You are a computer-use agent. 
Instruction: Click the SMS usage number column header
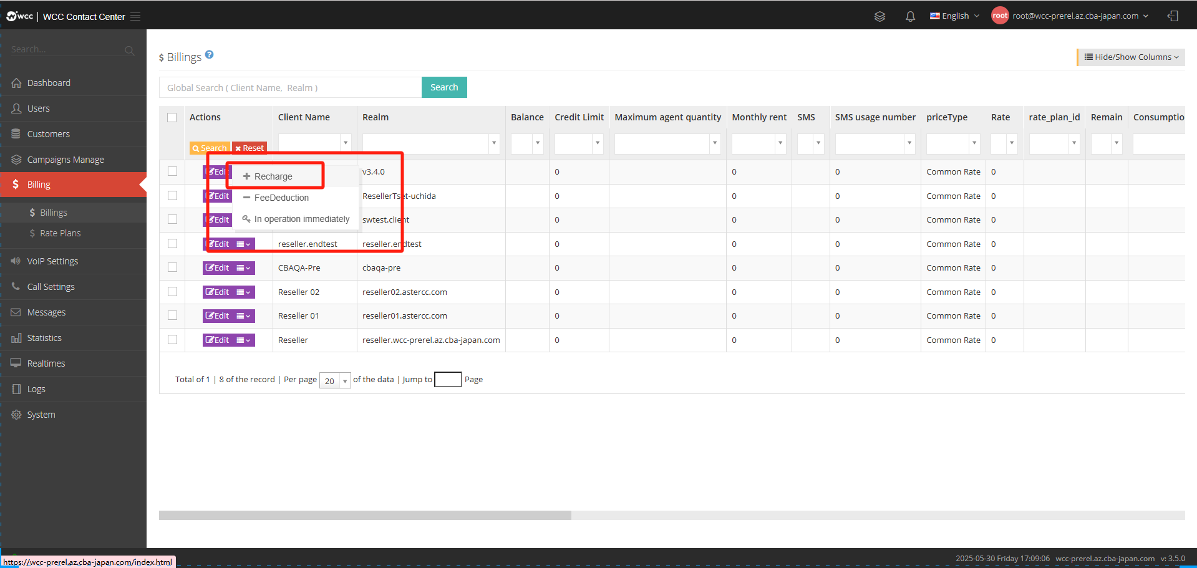pos(875,117)
